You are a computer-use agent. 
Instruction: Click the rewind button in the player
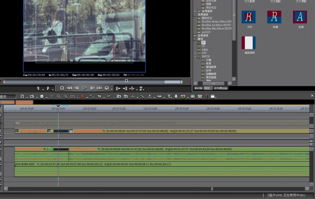click(x=69, y=88)
